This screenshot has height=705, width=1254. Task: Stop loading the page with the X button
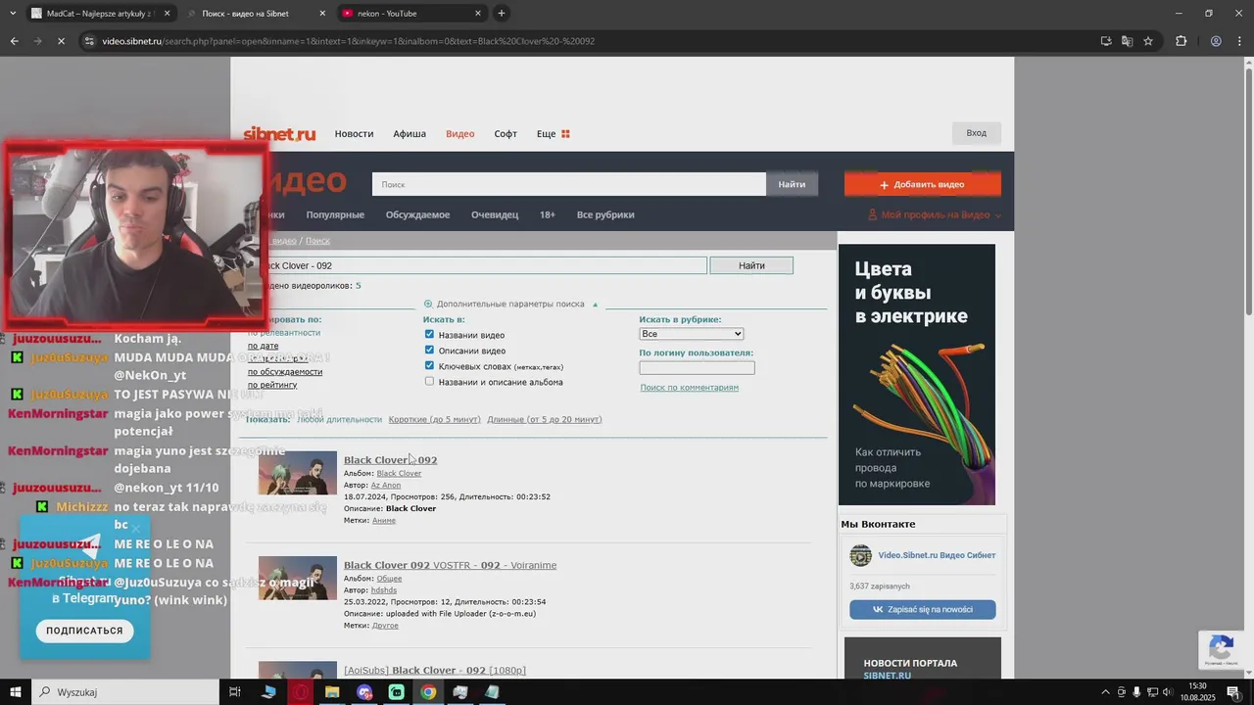tap(61, 41)
